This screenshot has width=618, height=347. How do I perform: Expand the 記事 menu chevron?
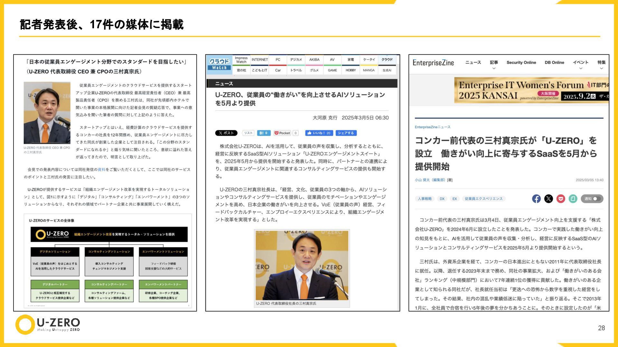point(494,68)
